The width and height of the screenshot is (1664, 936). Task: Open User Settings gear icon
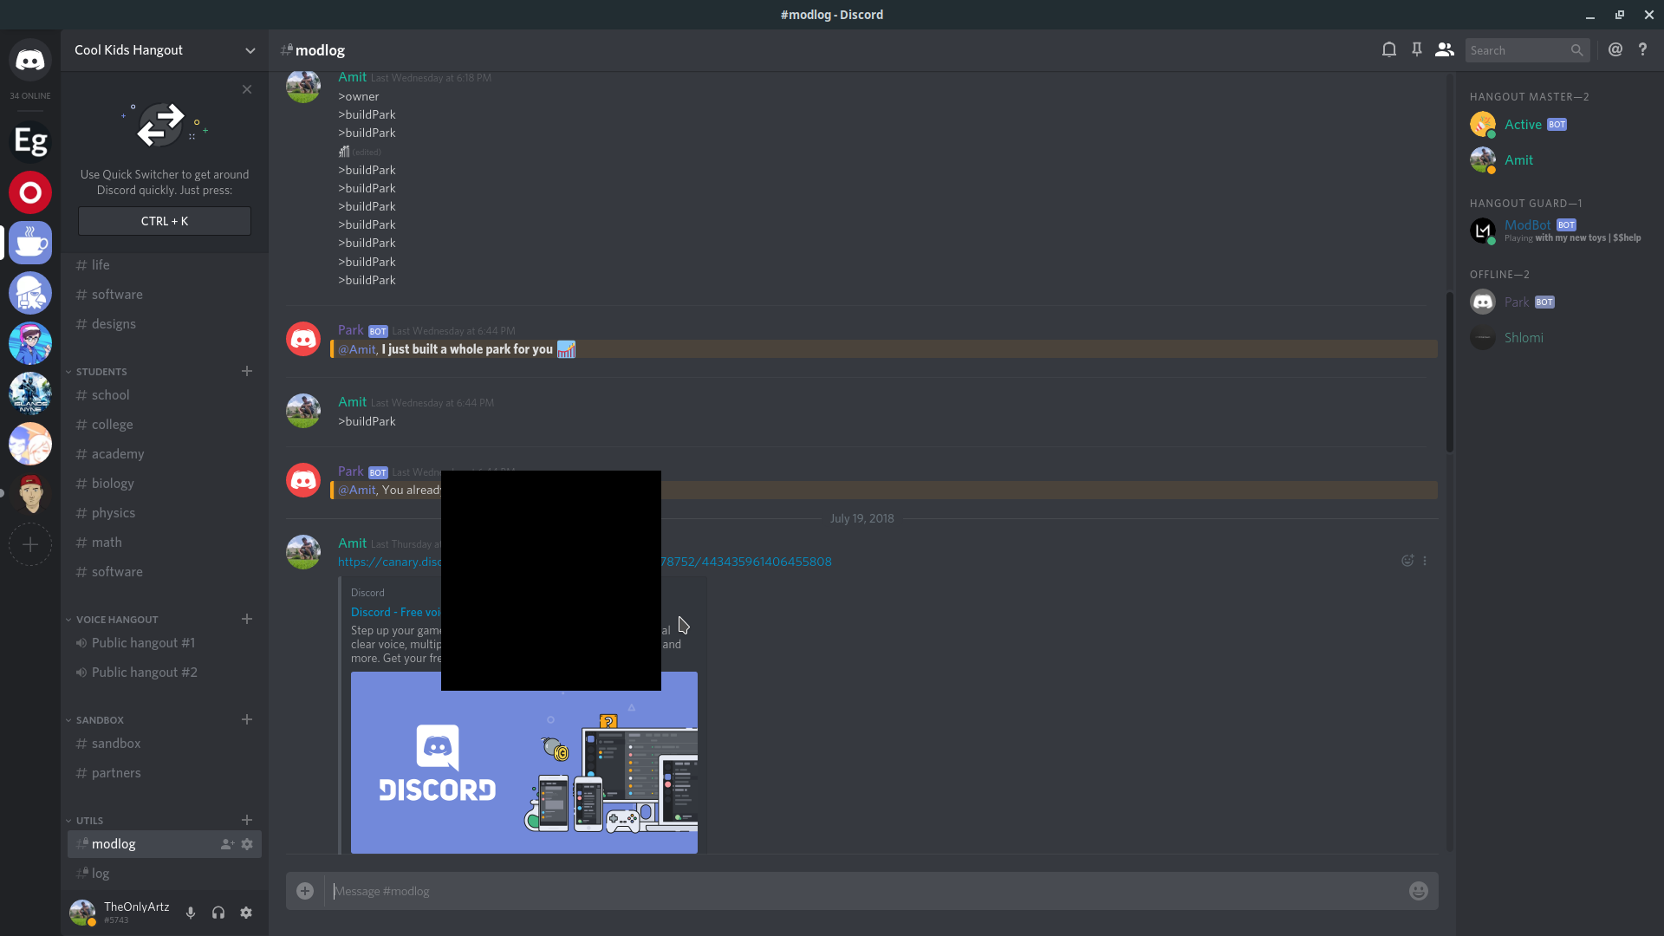click(246, 913)
